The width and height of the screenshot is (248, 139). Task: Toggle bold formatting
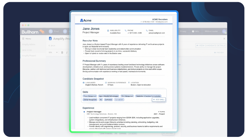click(62, 53)
